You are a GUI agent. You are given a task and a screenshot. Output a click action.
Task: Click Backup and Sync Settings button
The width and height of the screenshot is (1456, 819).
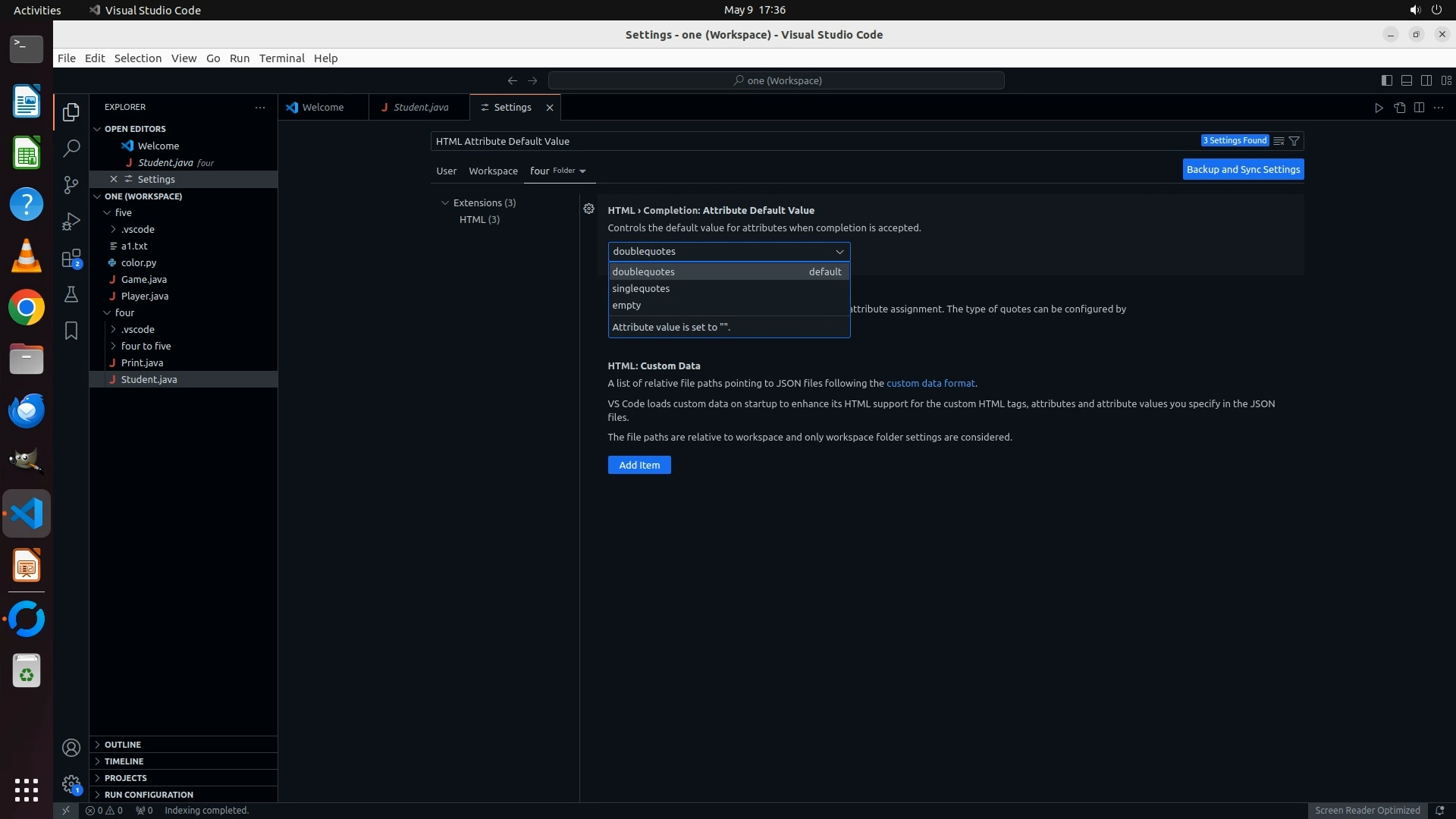[x=1243, y=169]
